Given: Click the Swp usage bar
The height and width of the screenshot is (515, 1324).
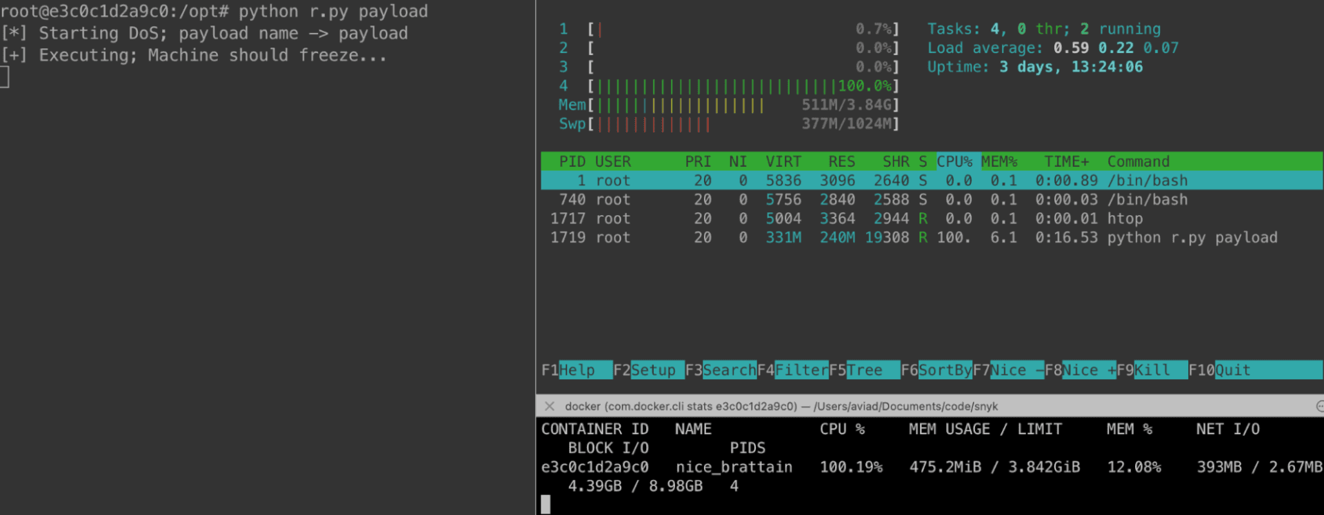Looking at the screenshot, I should [x=729, y=123].
